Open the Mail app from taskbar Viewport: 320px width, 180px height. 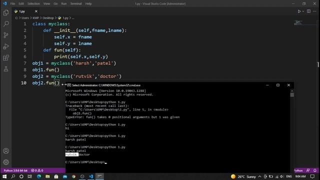[x=65, y=176]
